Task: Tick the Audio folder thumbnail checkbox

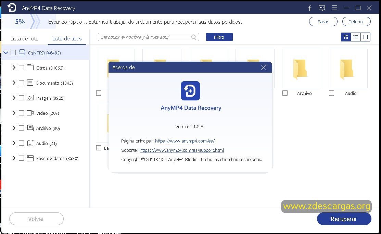Action: [x=331, y=93]
